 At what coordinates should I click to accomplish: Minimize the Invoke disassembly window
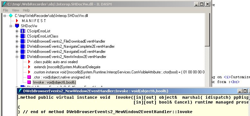click(240, 91)
